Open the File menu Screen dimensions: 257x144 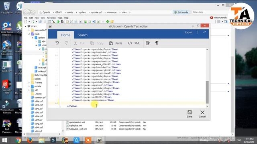coord(26,18)
